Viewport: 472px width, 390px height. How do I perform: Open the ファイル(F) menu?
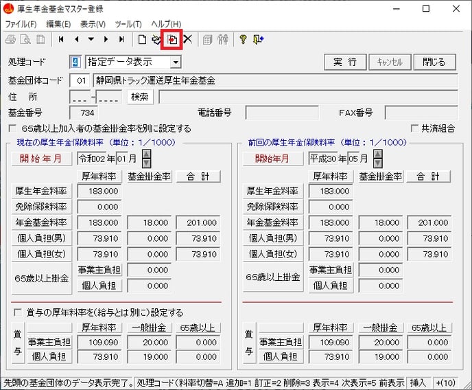point(21,24)
